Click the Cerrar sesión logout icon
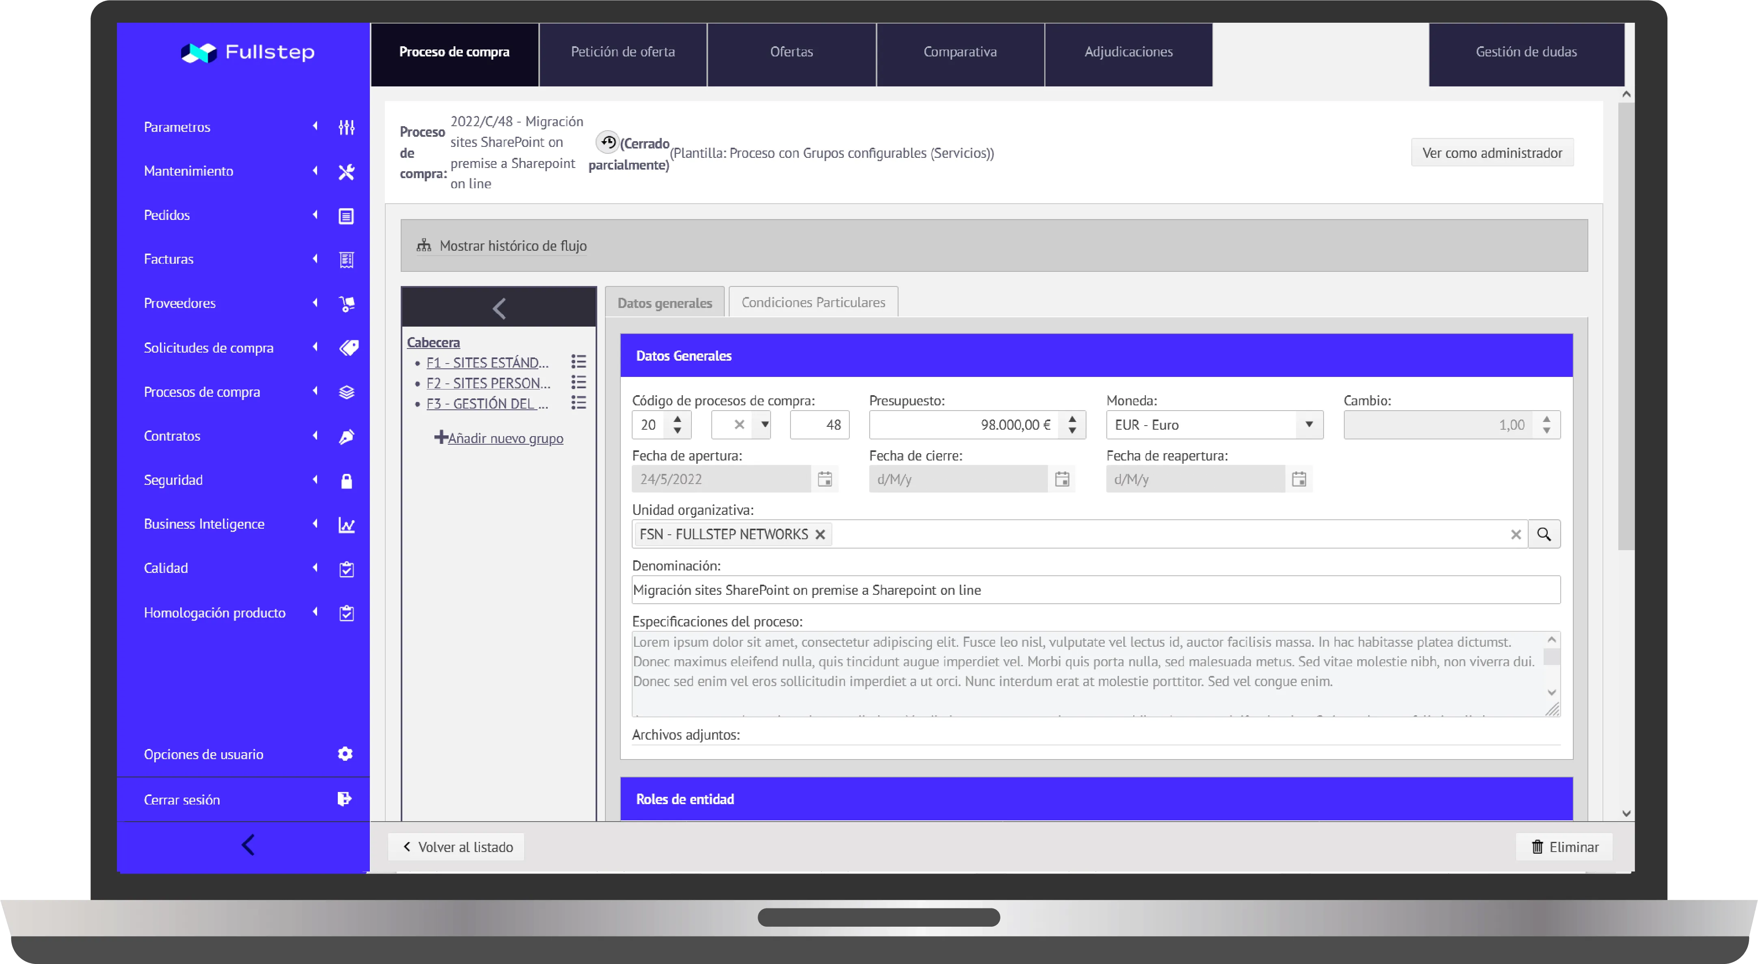This screenshot has width=1758, height=964. tap(345, 799)
